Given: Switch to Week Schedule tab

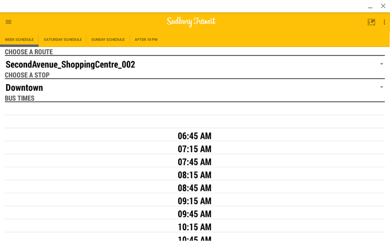Looking at the screenshot, I should pos(19,40).
